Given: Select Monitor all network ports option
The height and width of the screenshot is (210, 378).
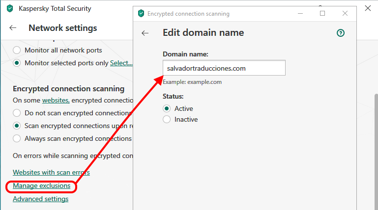Looking at the screenshot, I should click(x=17, y=50).
